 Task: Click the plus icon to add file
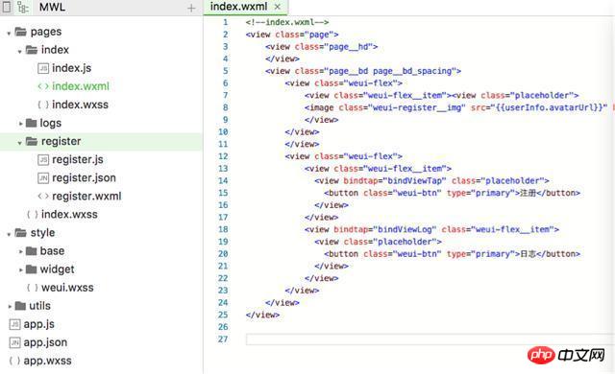coord(191,8)
